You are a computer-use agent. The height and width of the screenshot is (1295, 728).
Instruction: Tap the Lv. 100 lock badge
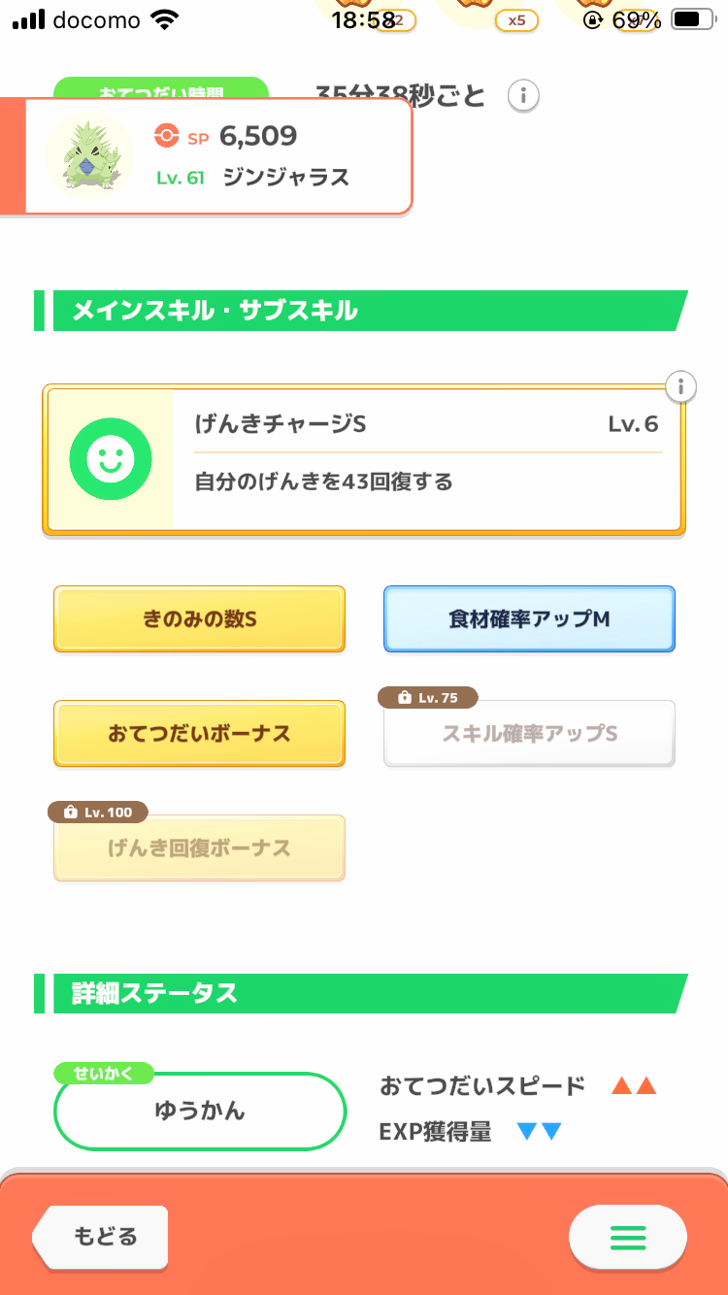(x=98, y=812)
